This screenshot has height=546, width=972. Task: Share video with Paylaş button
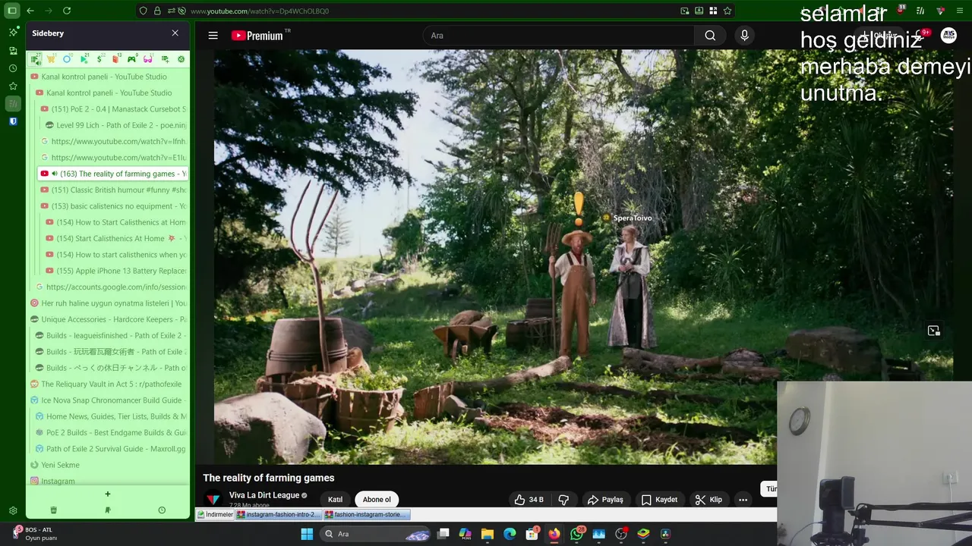click(x=605, y=500)
